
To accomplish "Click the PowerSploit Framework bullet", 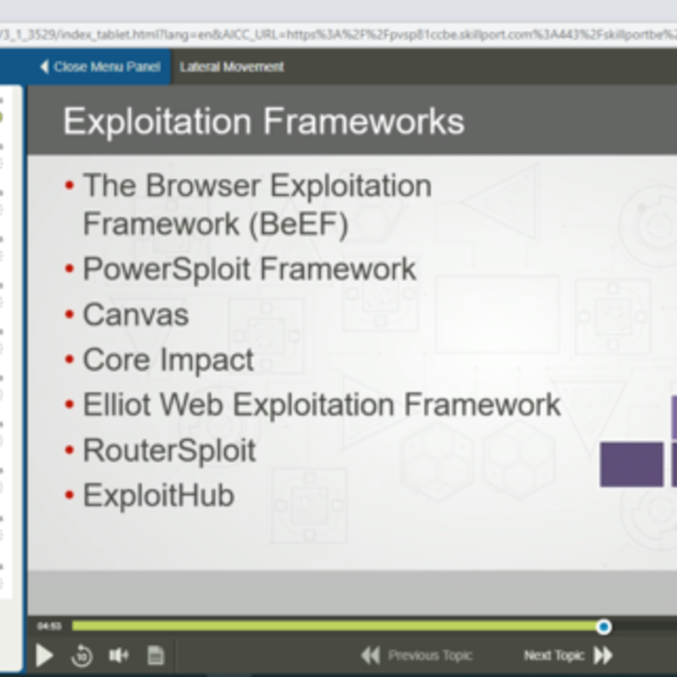I will point(249,269).
